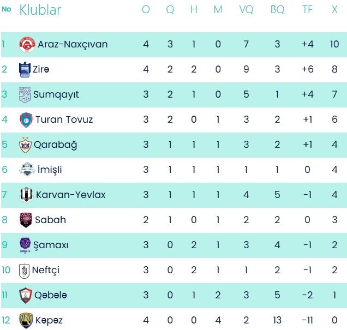Click the İmişli club logo

[x=26, y=170]
